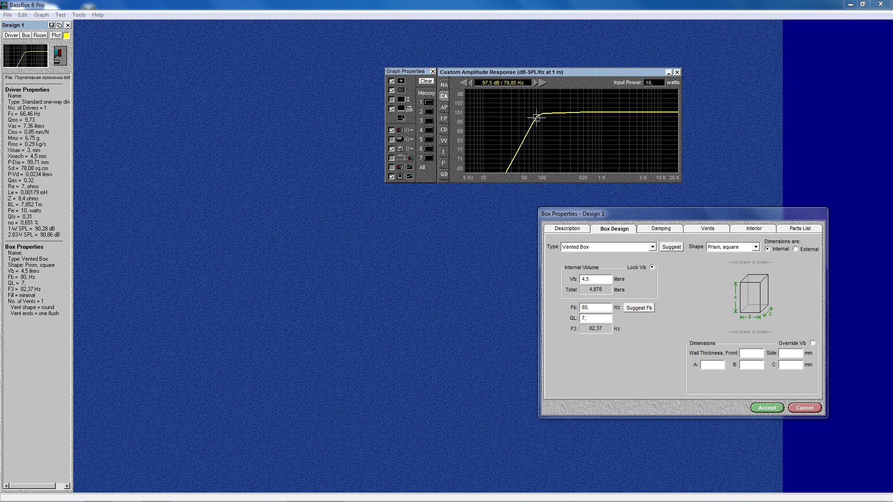893x502 pixels.
Task: Click the graph resize arrow icon
Action: pos(401,118)
